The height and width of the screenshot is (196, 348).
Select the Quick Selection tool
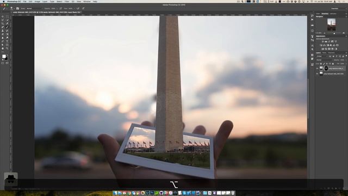(x=7, y=20)
